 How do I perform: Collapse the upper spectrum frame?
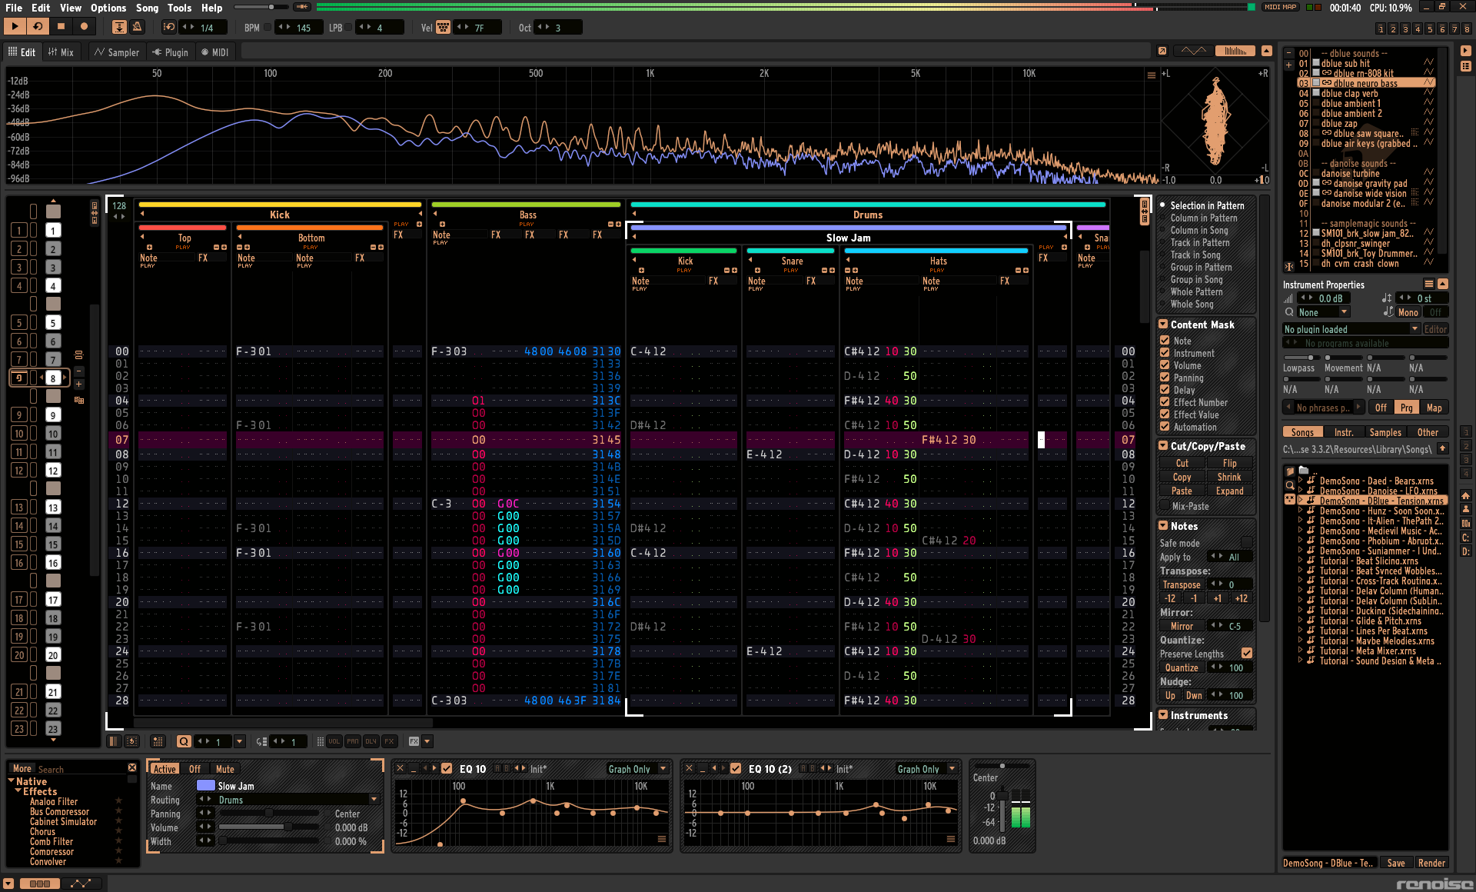click(x=1267, y=52)
